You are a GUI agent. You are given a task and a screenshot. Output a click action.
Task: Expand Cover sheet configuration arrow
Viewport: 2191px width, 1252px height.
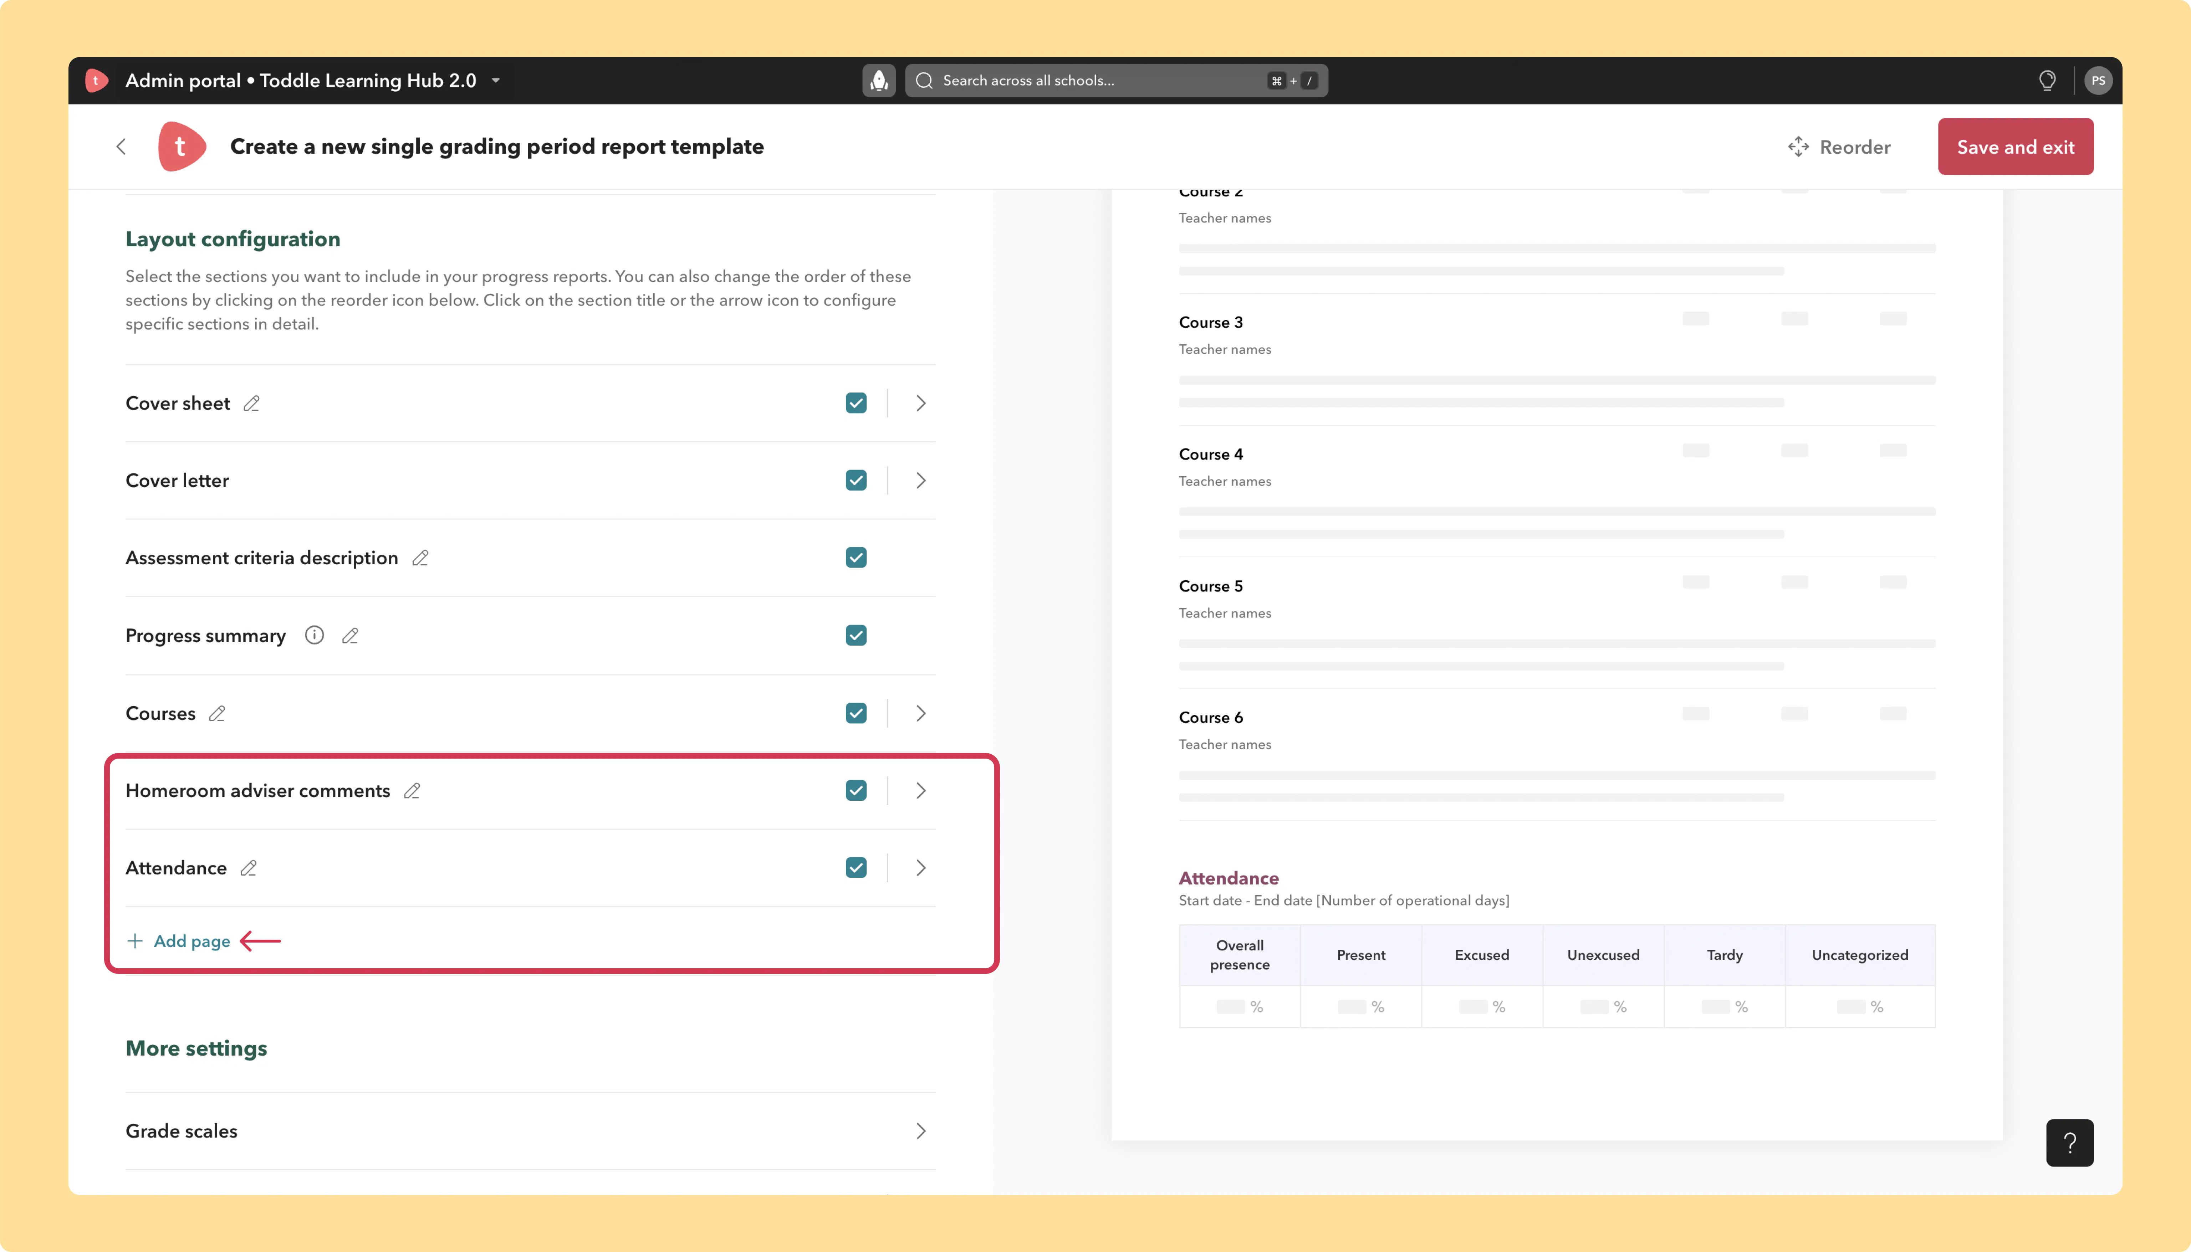pos(921,403)
